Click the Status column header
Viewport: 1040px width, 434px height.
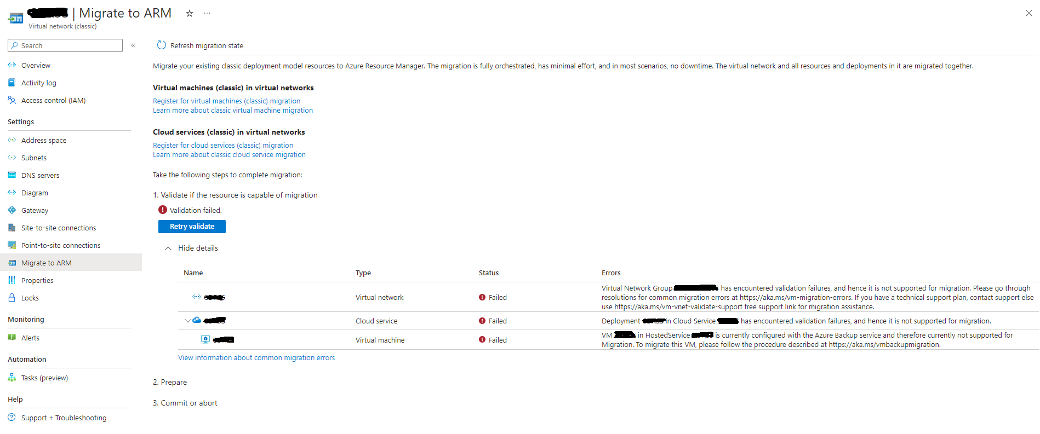point(489,273)
